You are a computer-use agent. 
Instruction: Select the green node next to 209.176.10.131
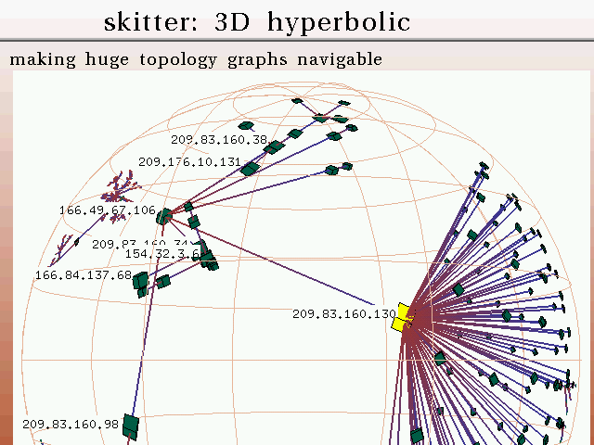250,169
